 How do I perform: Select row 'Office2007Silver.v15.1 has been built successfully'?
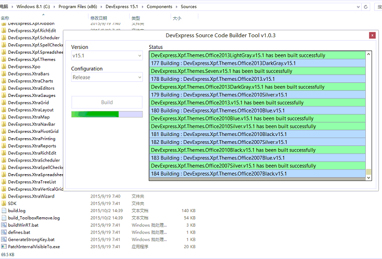pyautogui.click(x=257, y=166)
